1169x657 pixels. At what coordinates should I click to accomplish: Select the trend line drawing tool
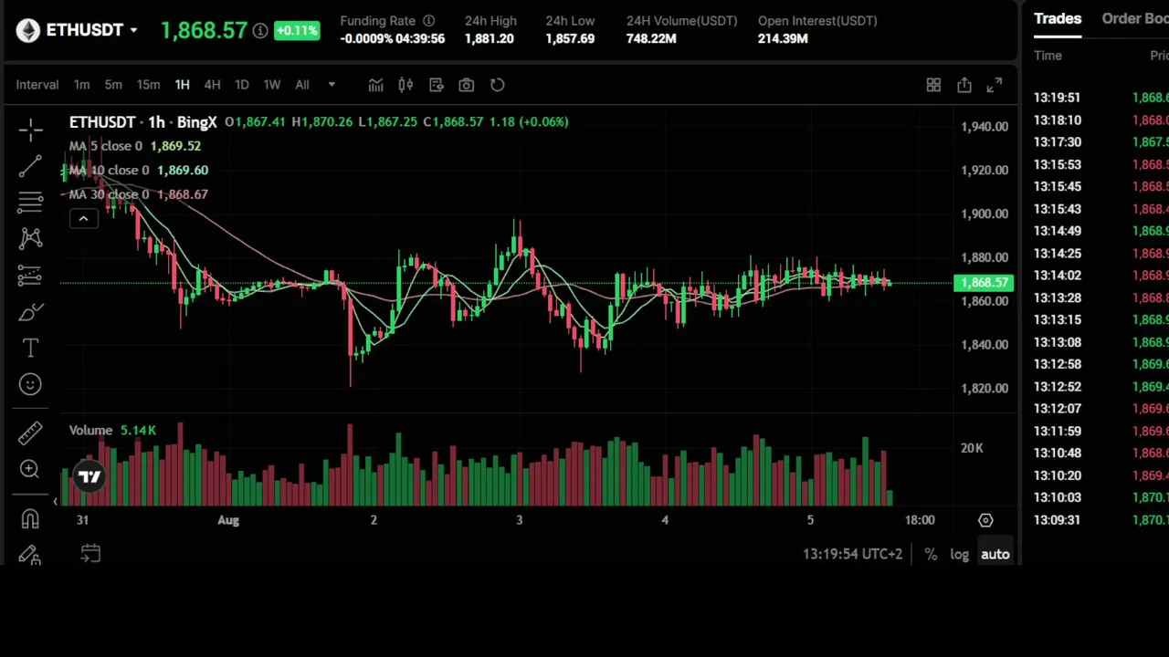tap(30, 166)
